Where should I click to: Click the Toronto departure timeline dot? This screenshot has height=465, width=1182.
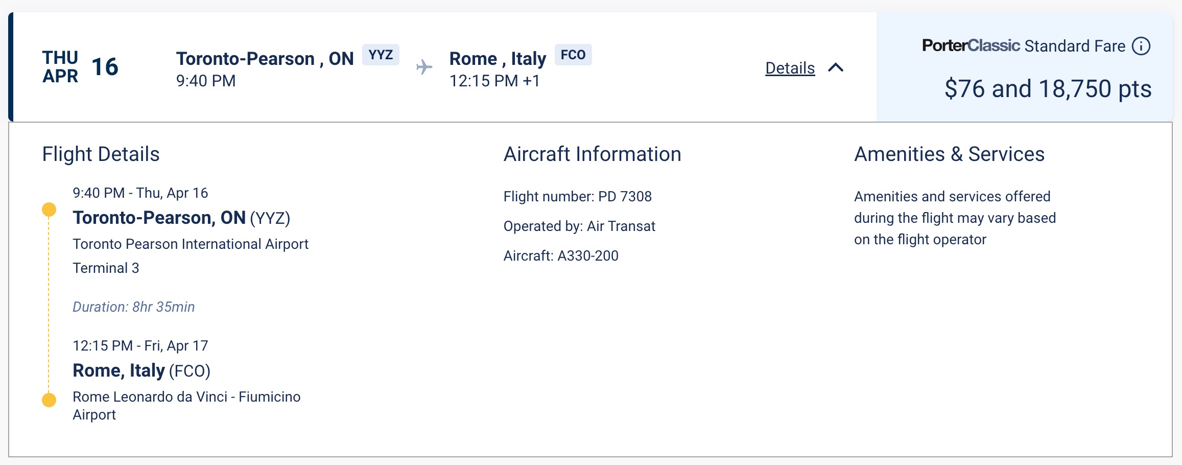(49, 210)
